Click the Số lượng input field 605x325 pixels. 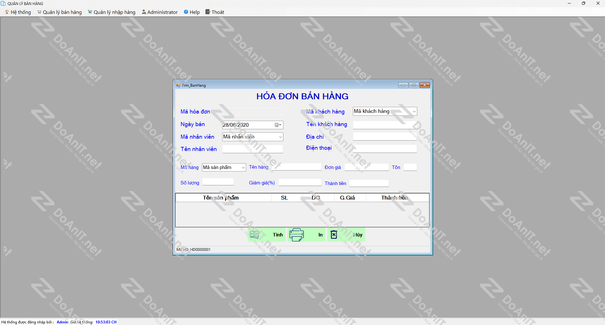coord(218,182)
